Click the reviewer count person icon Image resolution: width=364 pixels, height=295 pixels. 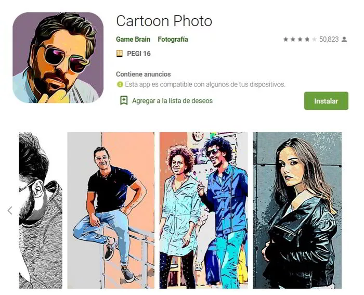344,40
